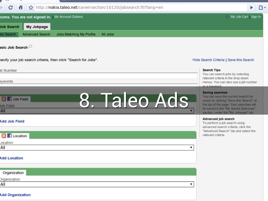Click the Sign In link
Viewport: 268px width, 201px height.
click(x=256, y=17)
